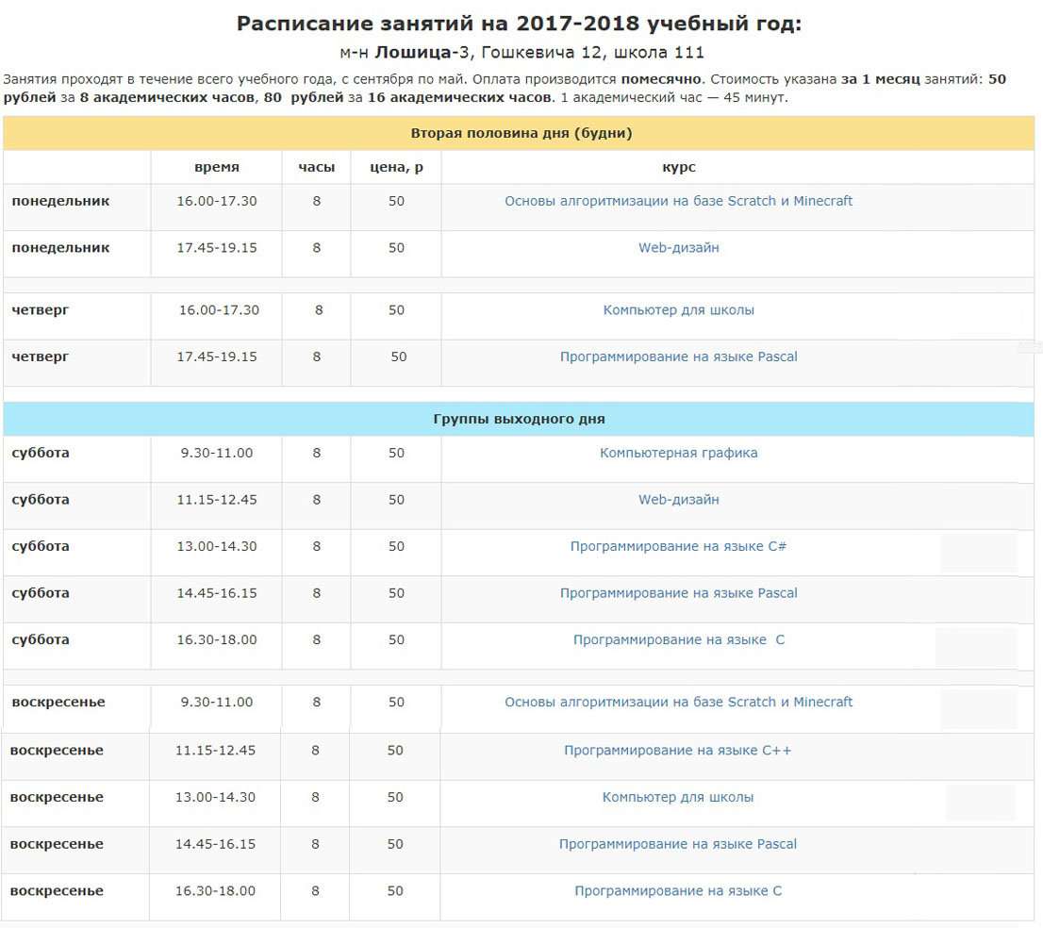Open the Saturday Pascal programming course link
The image size is (1043, 928).
[678, 592]
